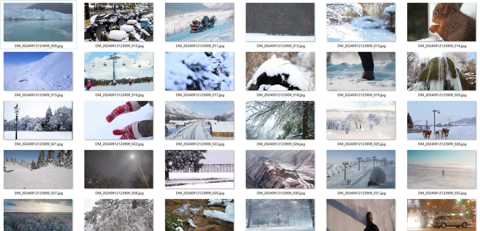Image resolution: width=480 pixels, height=231 pixels.
Task: Click the sunset over snowy forest thumbnail
Action: [x=38, y=215]
